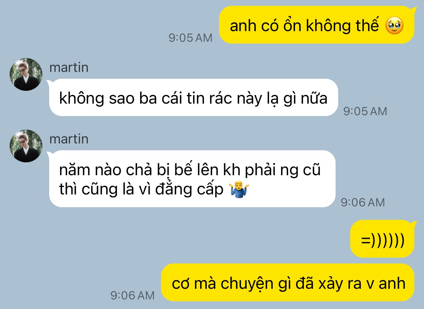Viewport: 424px width, 309px height.
Task: Open martin's profile photo beside first message
Action: pos(26,74)
